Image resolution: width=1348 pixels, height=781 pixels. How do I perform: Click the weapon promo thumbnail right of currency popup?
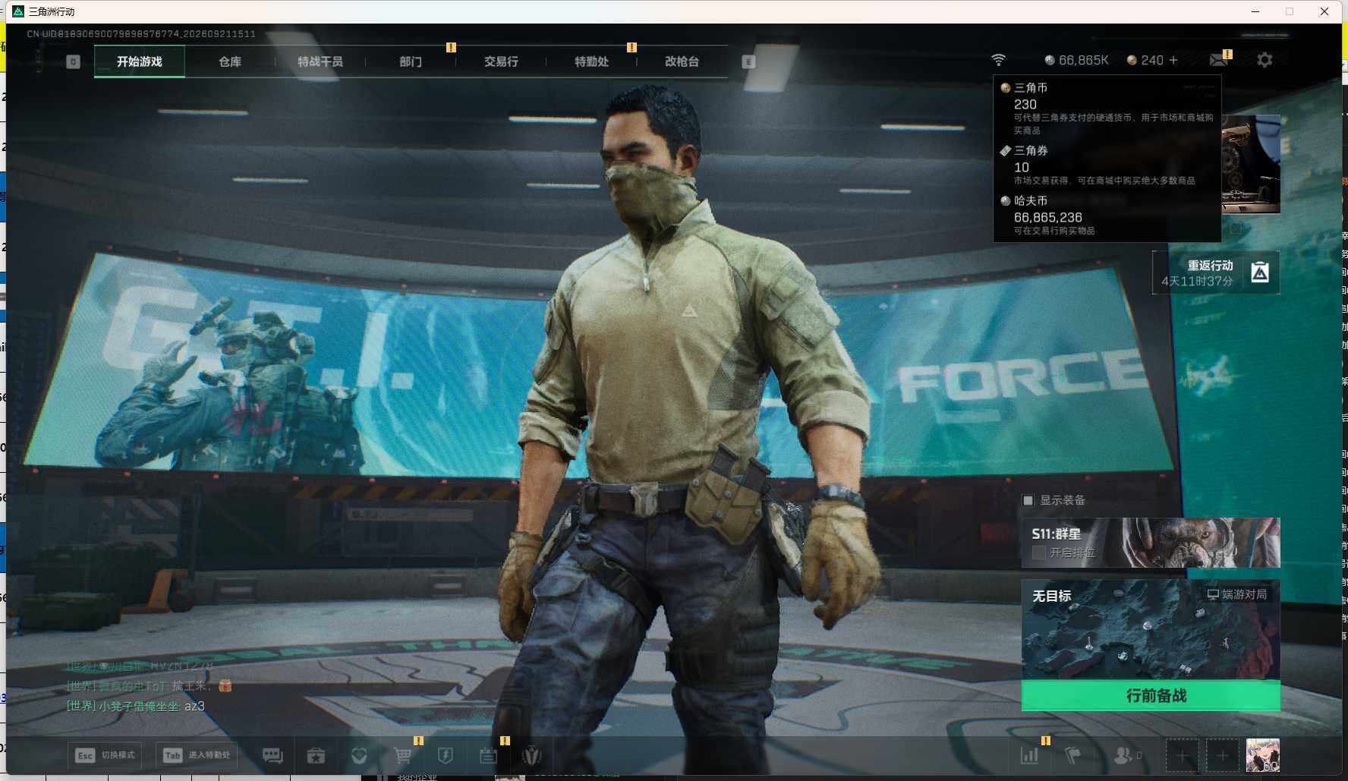coord(1251,164)
